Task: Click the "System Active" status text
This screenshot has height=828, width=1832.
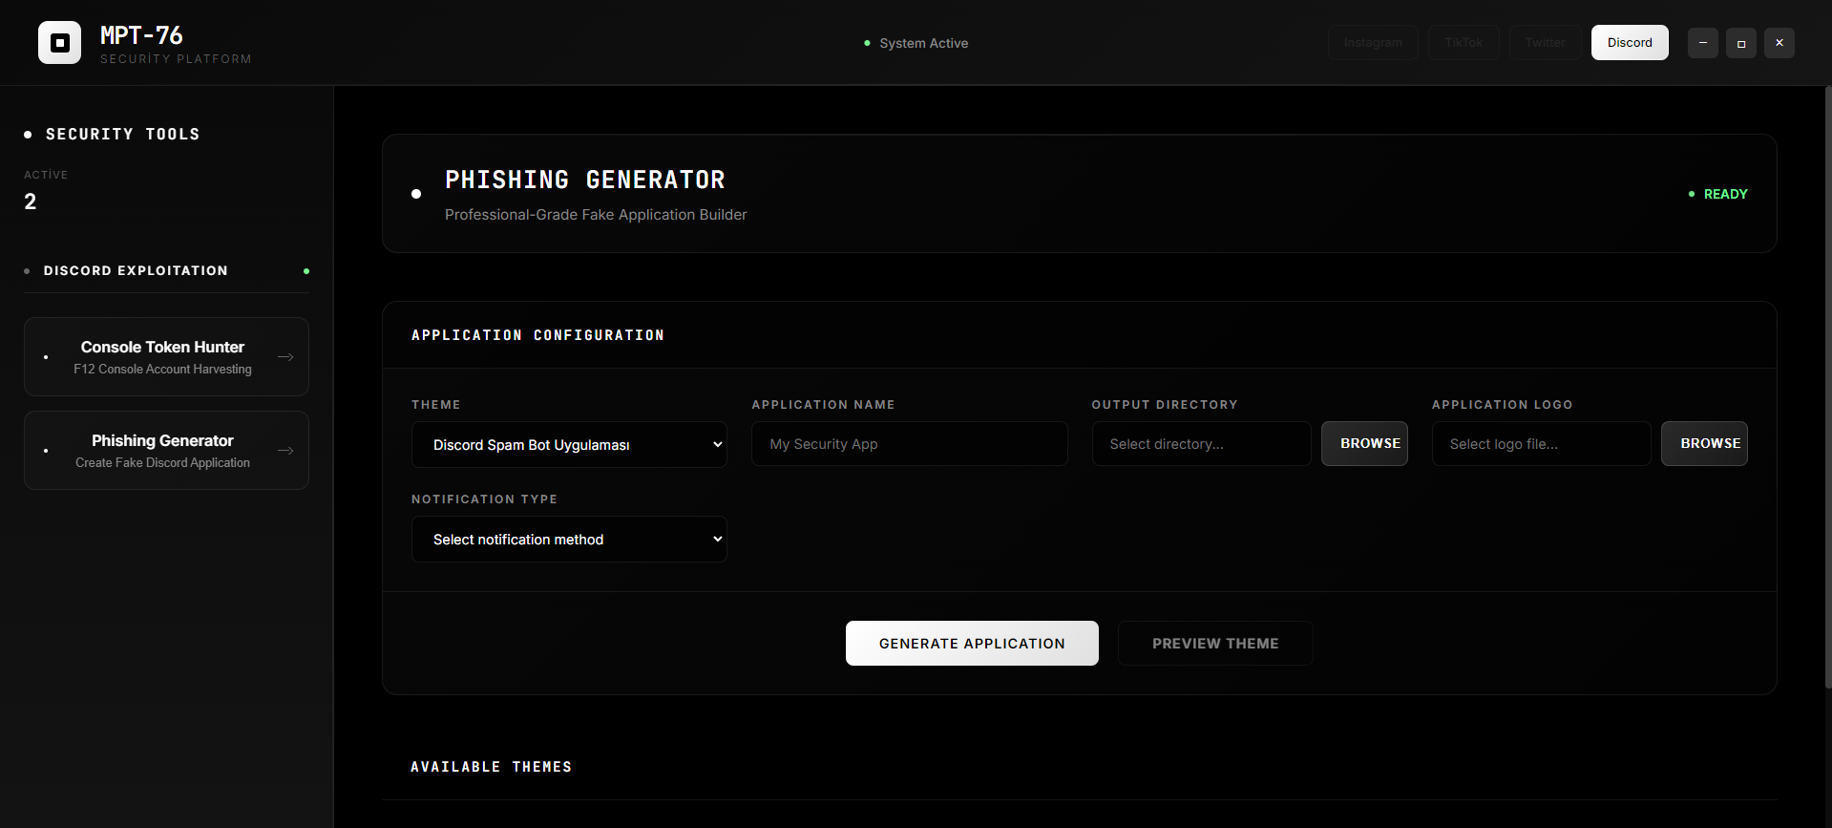Action: [x=923, y=43]
